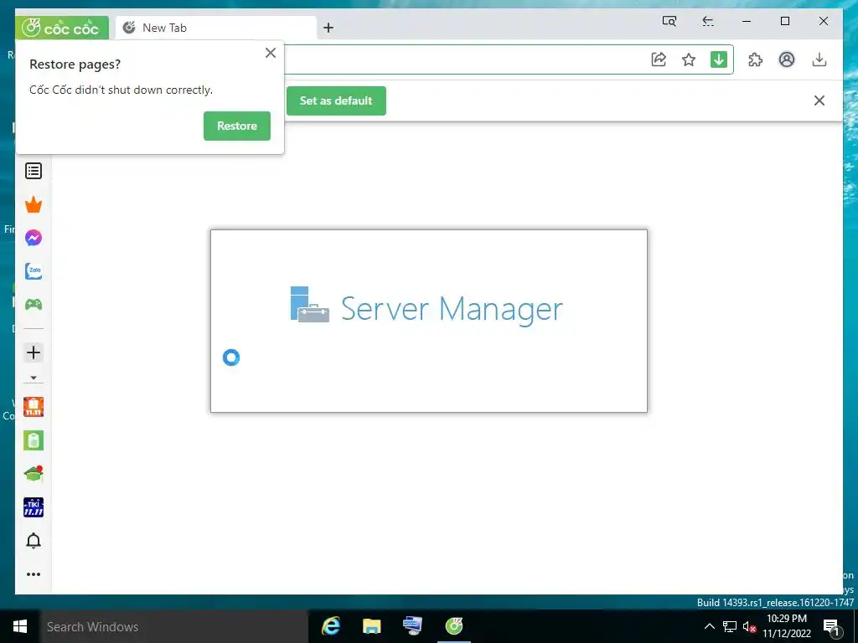Click the tab list back-arrow icon in title bar
This screenshot has width=858, height=643.
pyautogui.click(x=707, y=21)
